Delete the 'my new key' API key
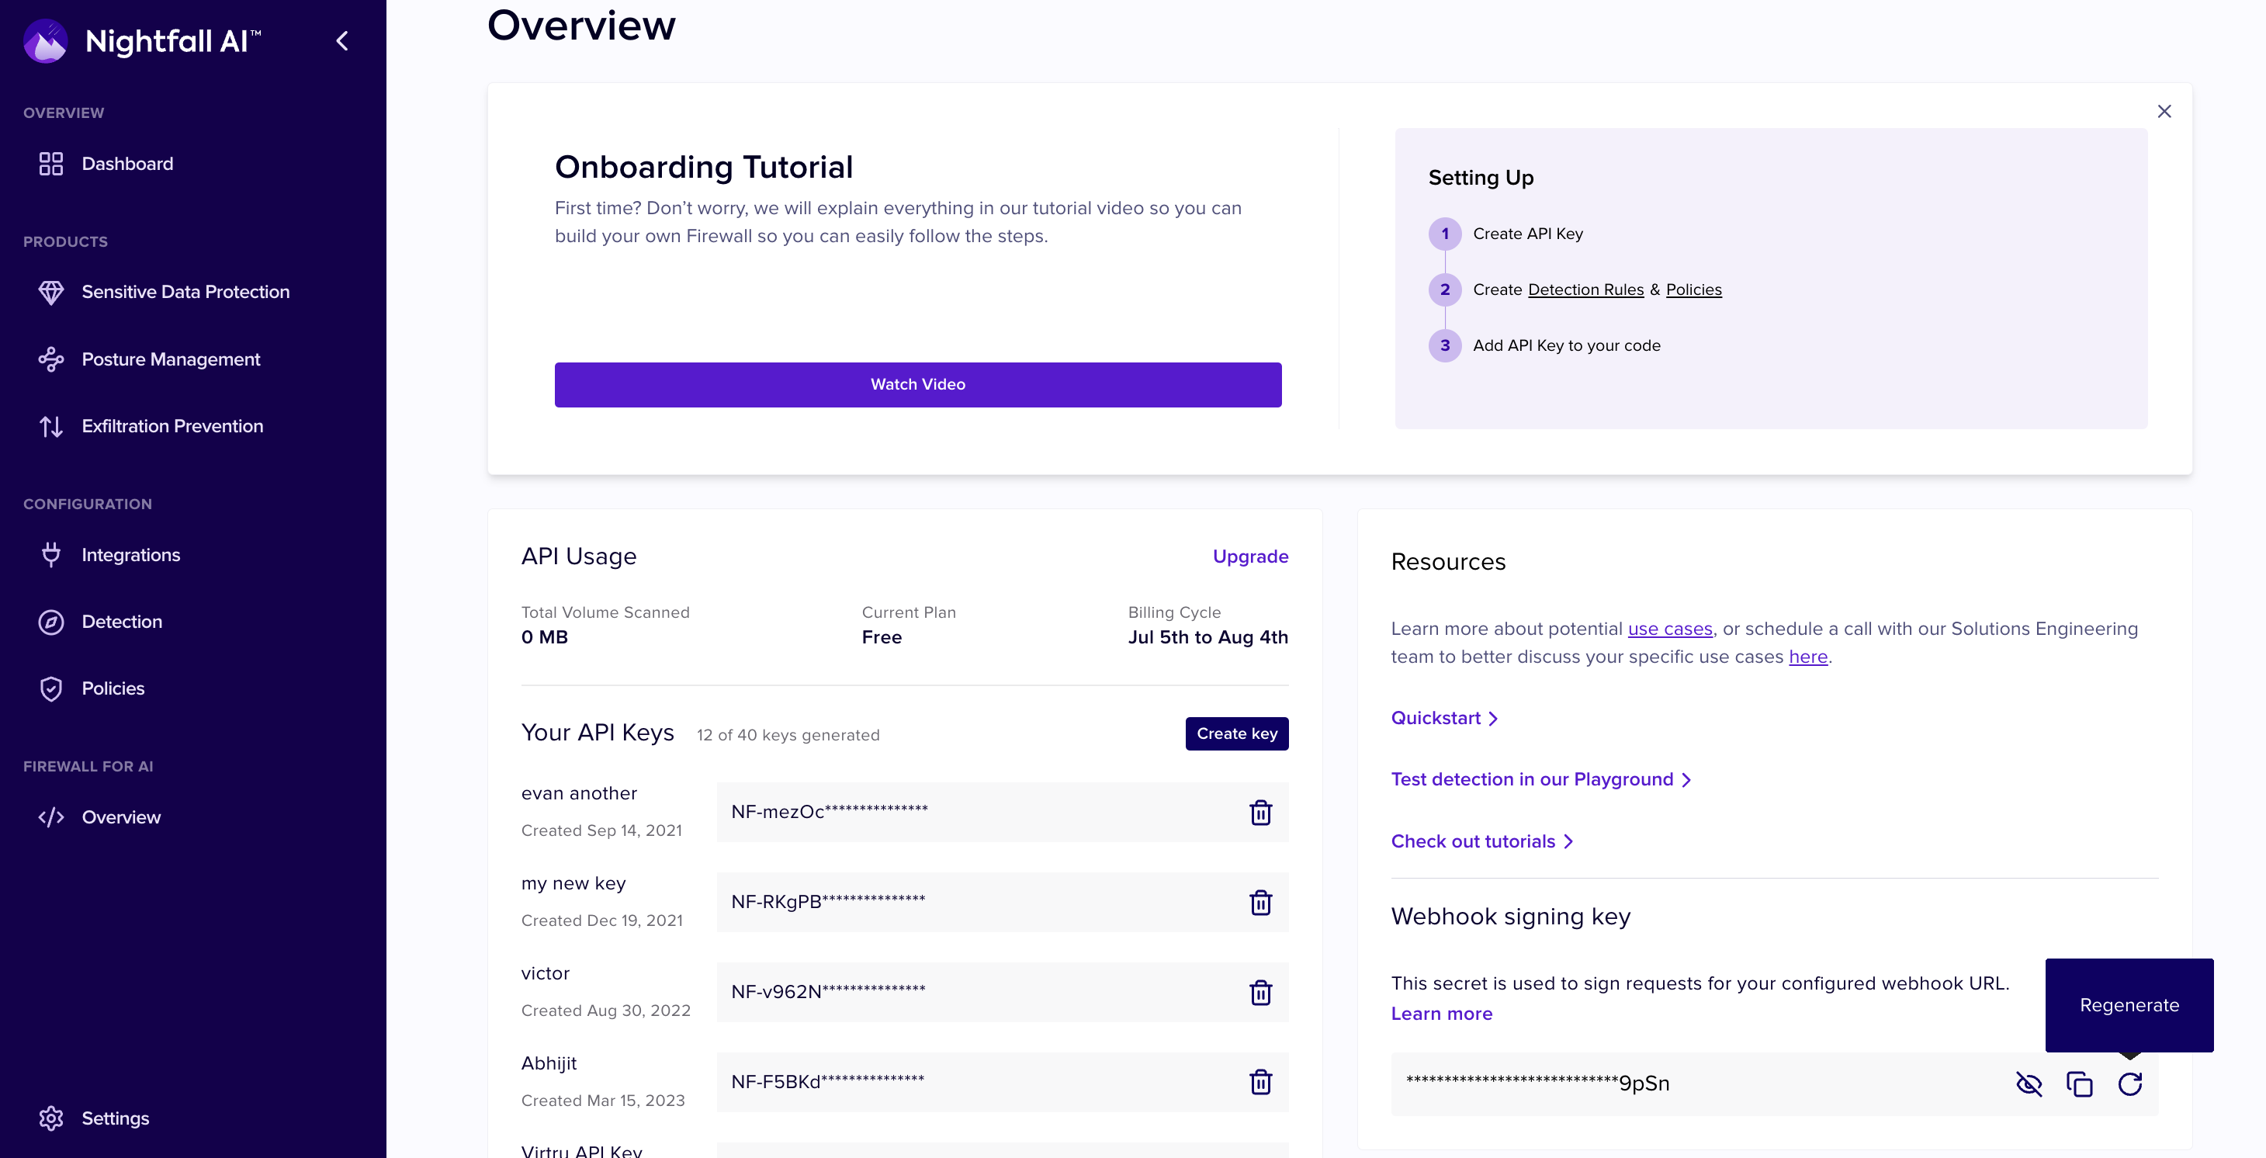Viewport: 2266px width, 1158px height. pyautogui.click(x=1259, y=902)
